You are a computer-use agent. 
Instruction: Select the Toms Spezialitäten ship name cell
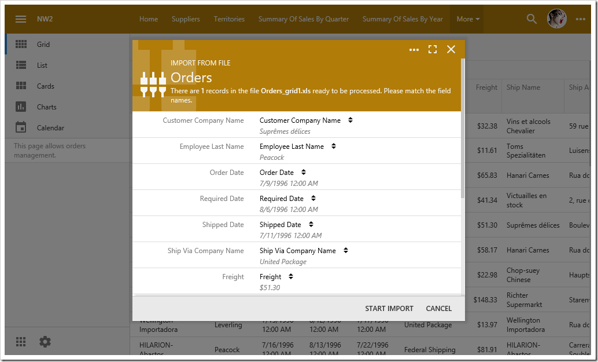pos(526,151)
